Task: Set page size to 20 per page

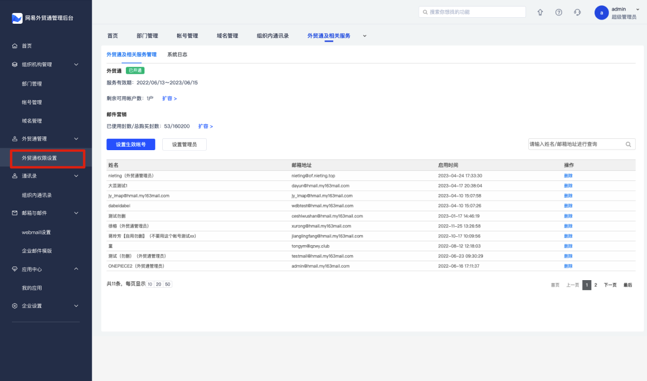Action: 159,285
